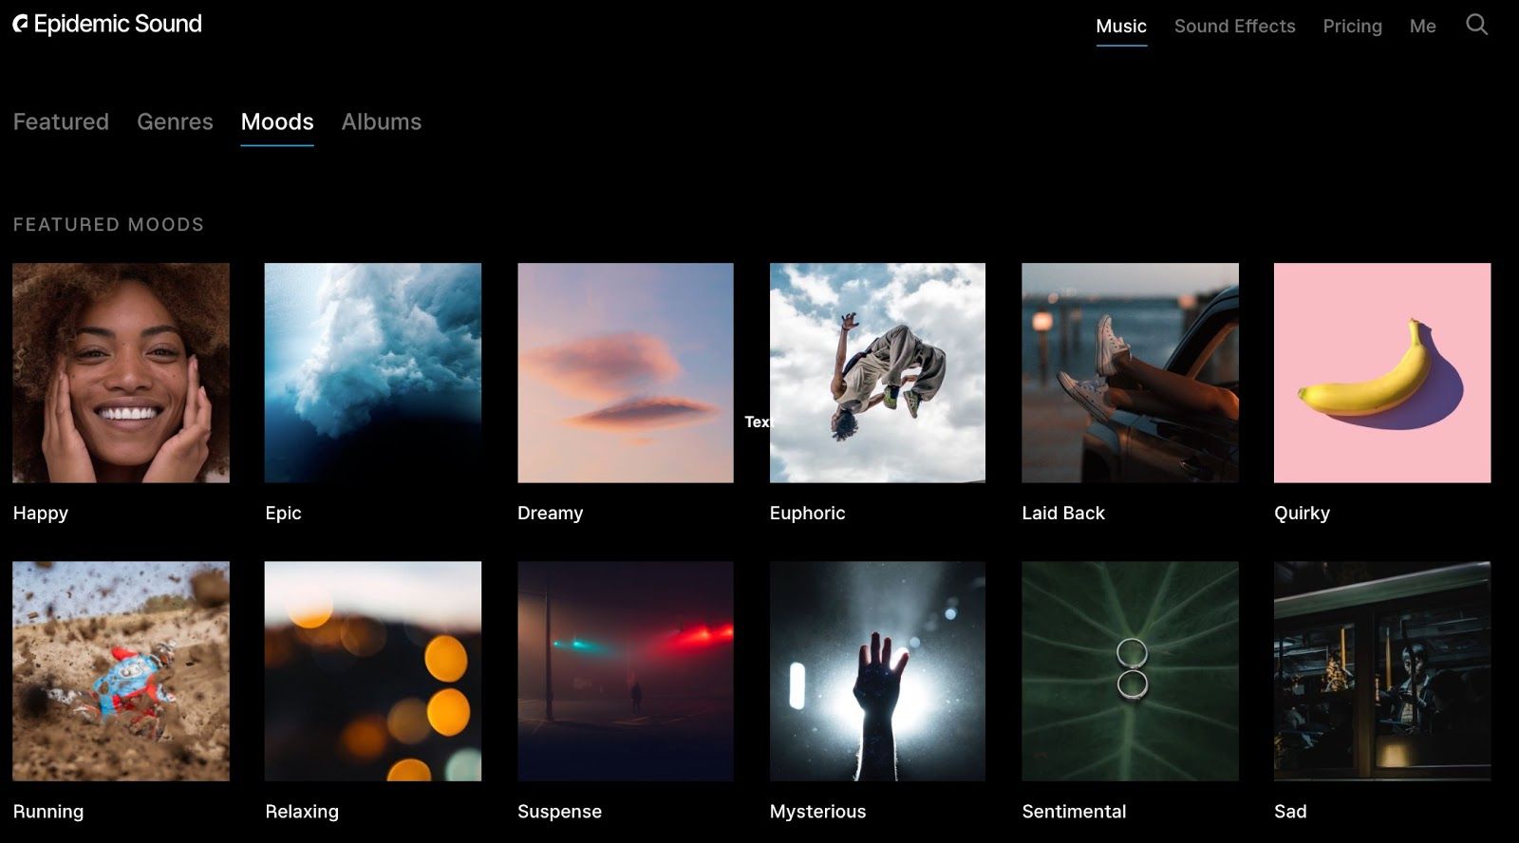Select the Epic storm cloud thumbnail

[373, 373]
